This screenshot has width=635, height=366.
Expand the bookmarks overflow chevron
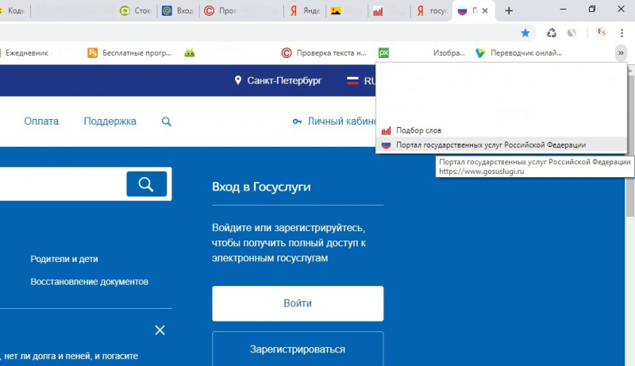(621, 52)
